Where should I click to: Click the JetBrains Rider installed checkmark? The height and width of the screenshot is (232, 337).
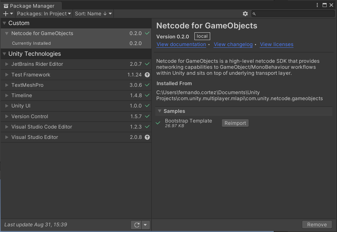click(147, 64)
